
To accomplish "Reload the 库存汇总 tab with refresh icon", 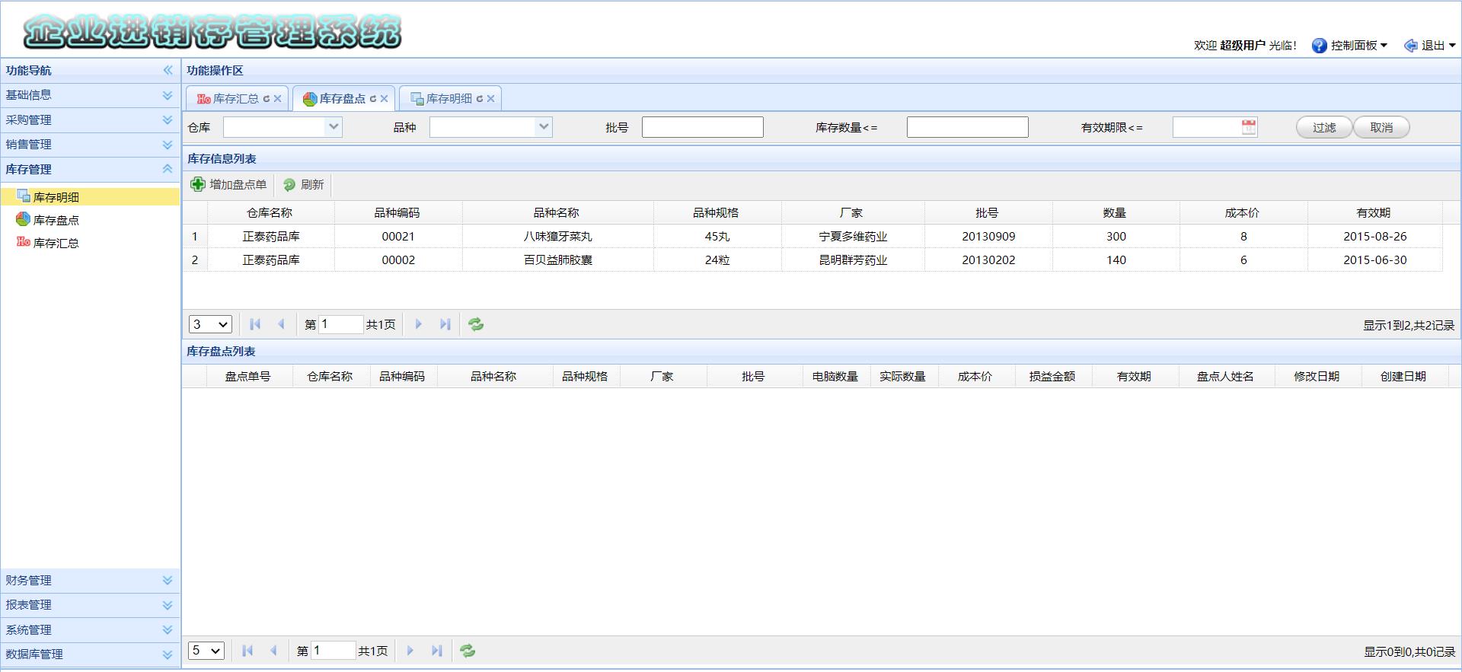I will tap(267, 99).
